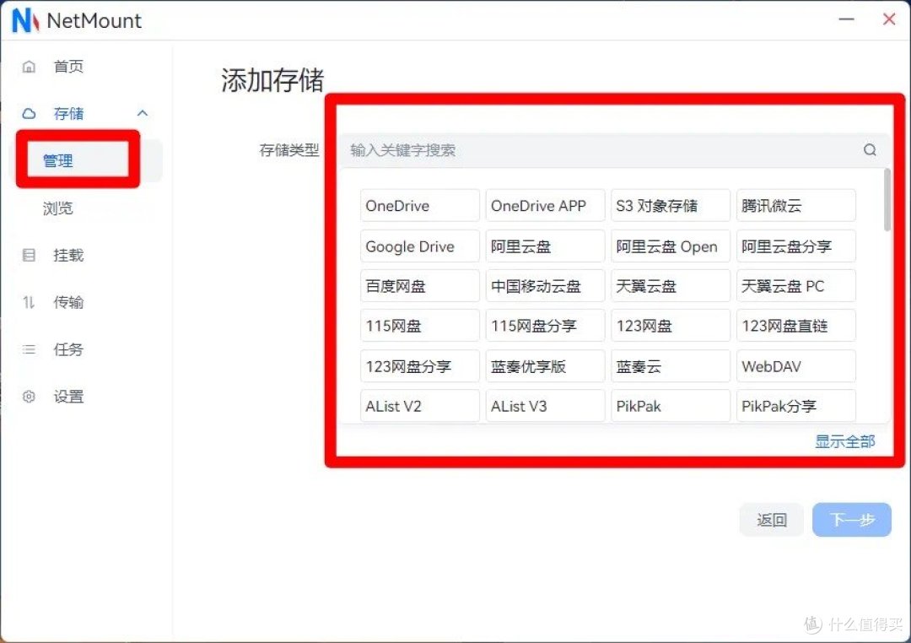This screenshot has height=643, width=911.
Task: Select the OneDrive storage type
Action: [419, 205]
